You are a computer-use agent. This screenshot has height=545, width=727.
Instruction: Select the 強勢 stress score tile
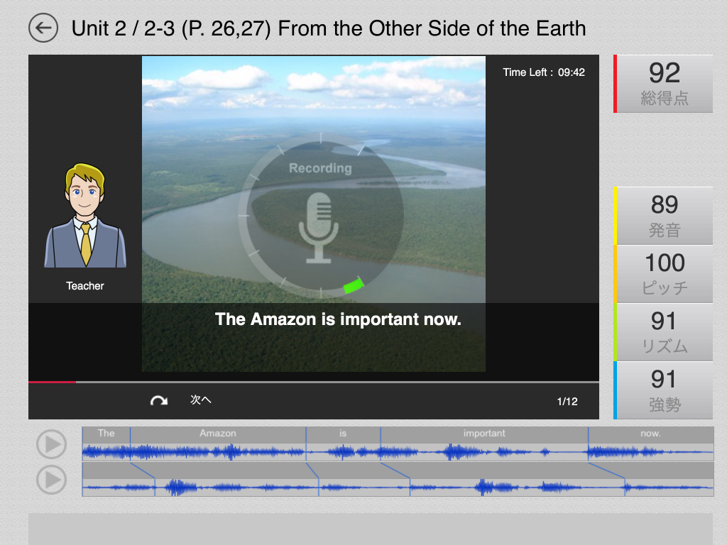coord(664,390)
